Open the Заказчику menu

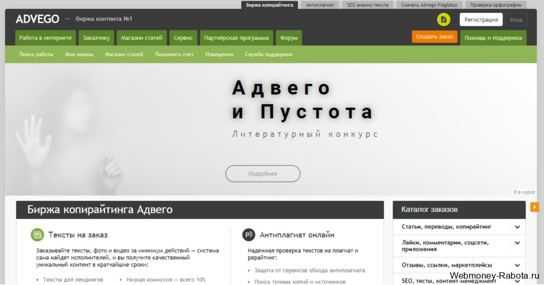click(x=96, y=38)
